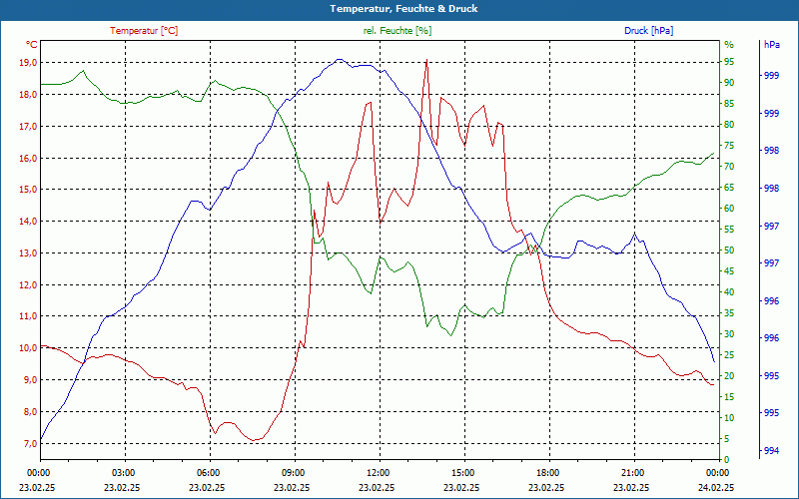799x499 pixels.
Task: Click humidity axis value '30'
Action: point(729,334)
